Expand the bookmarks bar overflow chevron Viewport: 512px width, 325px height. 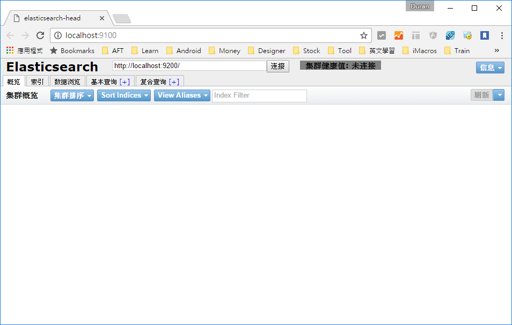[x=496, y=50]
